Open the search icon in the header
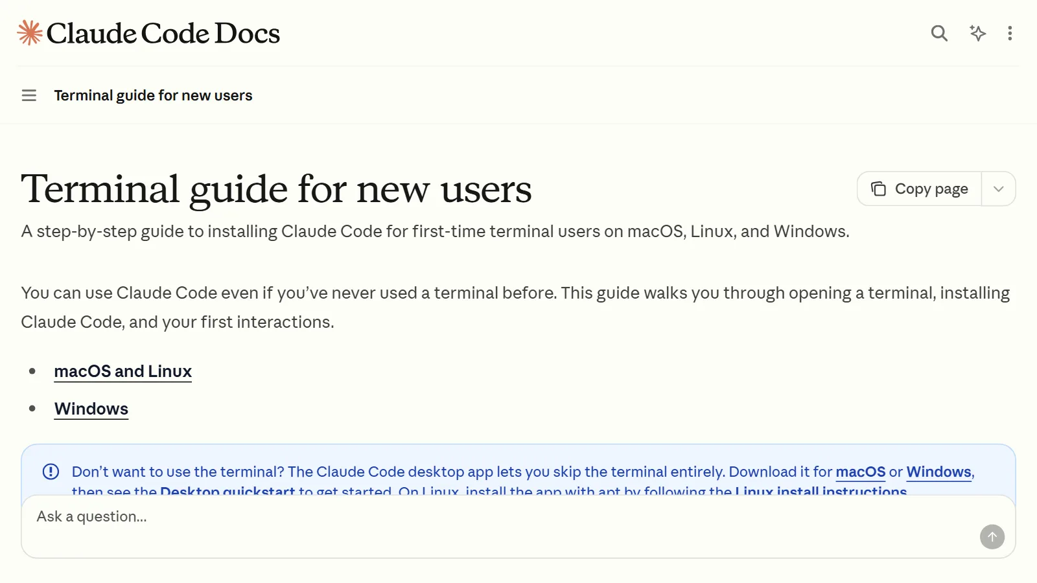Screen dimensions: 1037x583 [939, 33]
